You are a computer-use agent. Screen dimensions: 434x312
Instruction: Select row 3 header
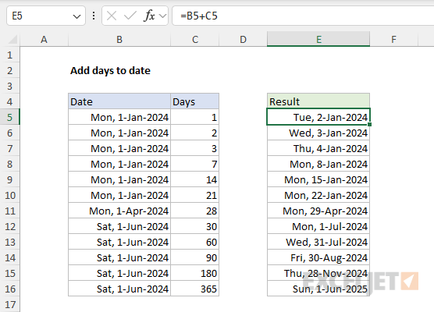coord(9,86)
